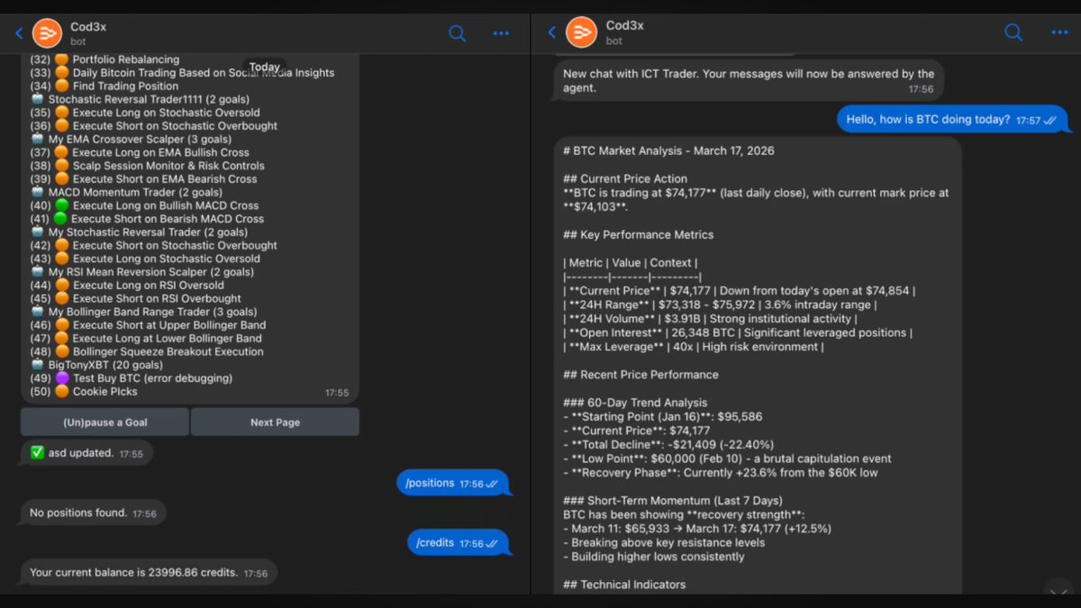This screenshot has height=608, width=1081.
Task: Click the Total Decline -$21,409 line
Action: 668,444
